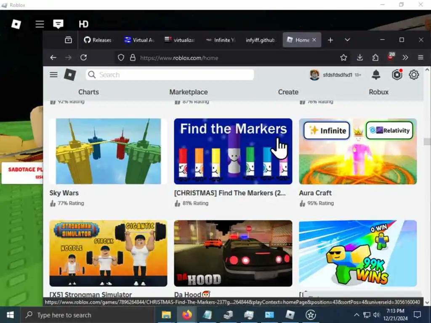Click the Roblox Search field

point(170,75)
